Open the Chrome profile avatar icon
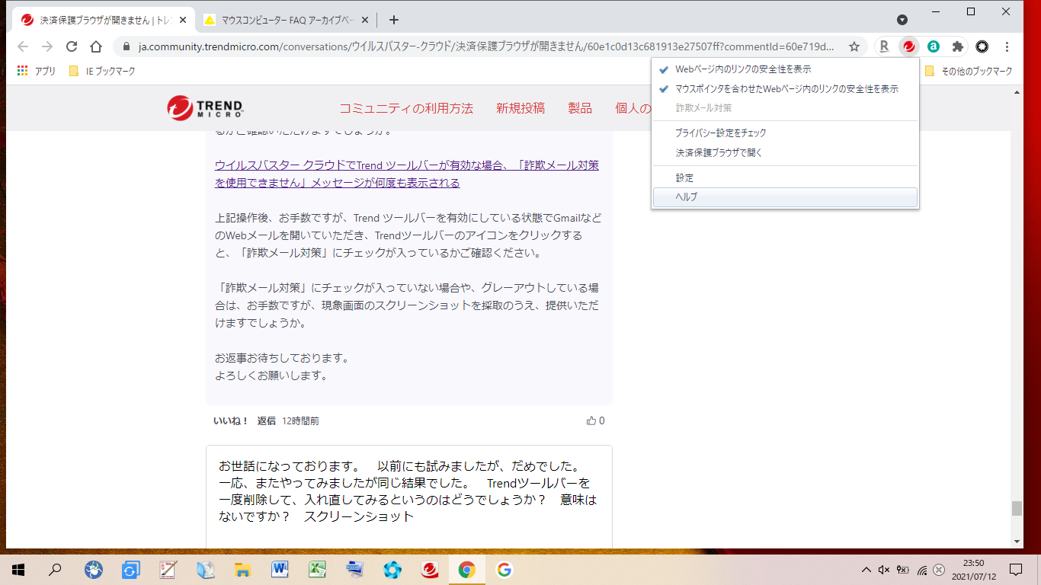The width and height of the screenshot is (1041, 585). click(982, 46)
